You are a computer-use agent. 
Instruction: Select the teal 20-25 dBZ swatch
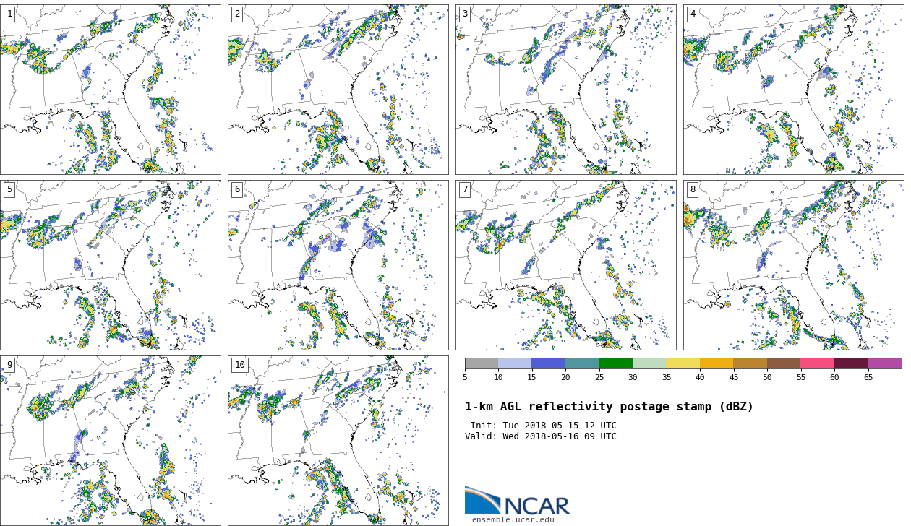(582, 363)
